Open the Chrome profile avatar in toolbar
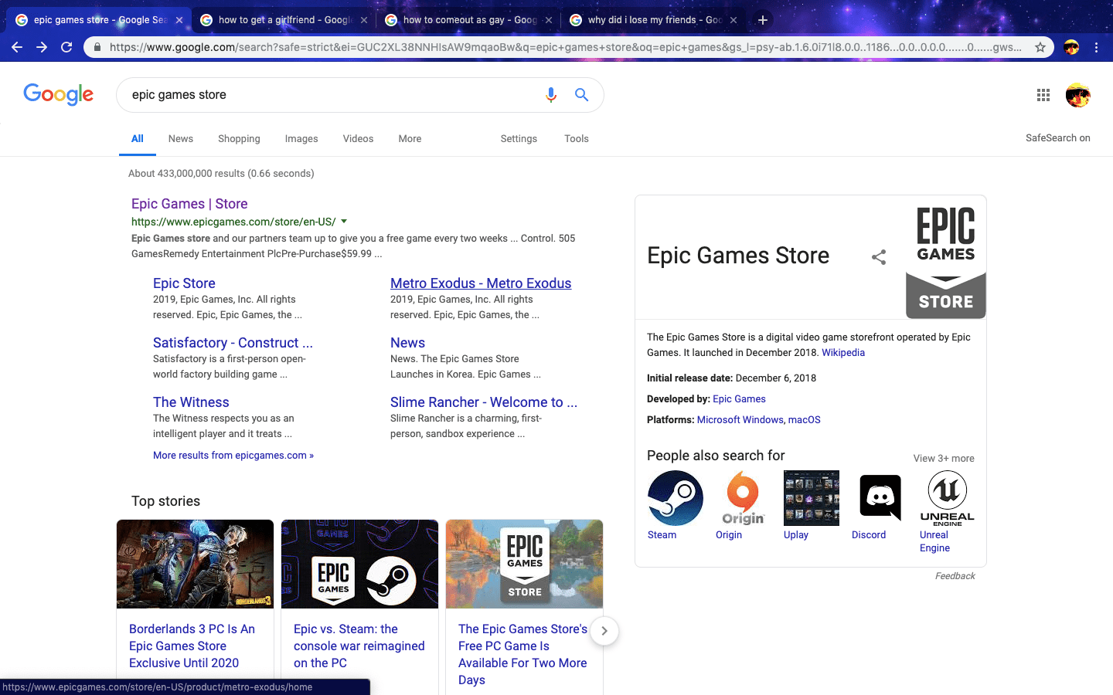 coord(1071,47)
